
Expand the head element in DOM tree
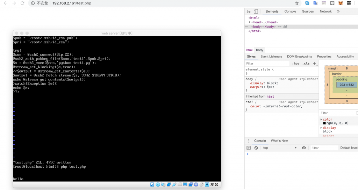click(250, 22)
